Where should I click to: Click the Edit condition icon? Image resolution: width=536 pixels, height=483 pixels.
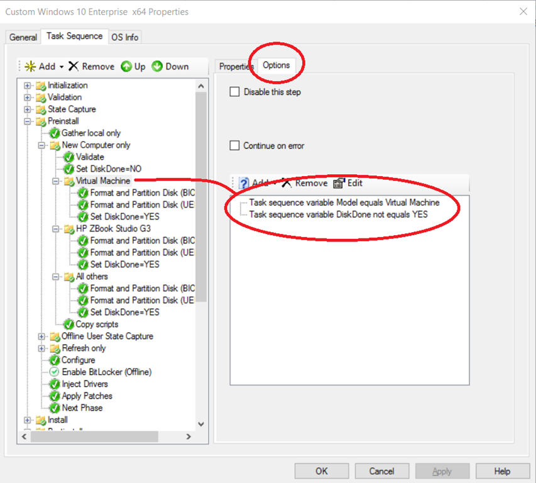pyautogui.click(x=339, y=183)
